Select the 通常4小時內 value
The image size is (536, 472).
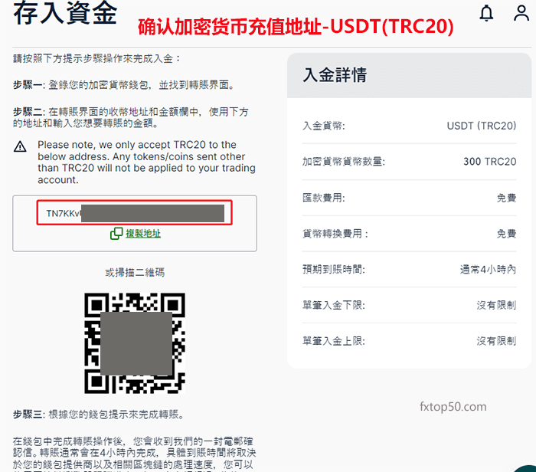(488, 270)
